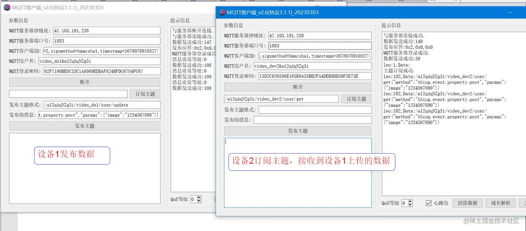
Task: Focus the MQTT服务器IP地址 field in back window
Action: 107,31
